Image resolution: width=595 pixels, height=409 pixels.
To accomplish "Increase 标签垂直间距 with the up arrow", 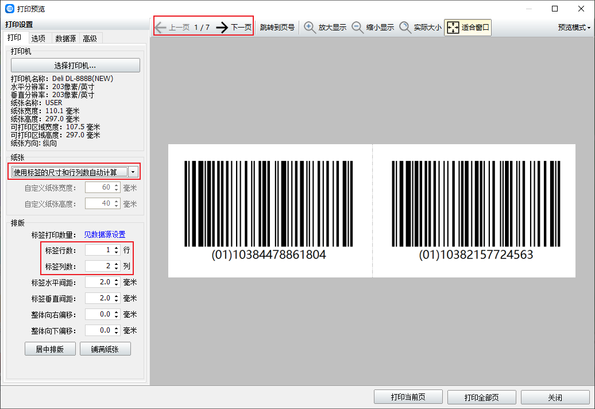I will pos(117,296).
